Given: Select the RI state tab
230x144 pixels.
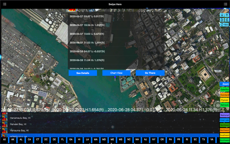Looking at the screenshot, I should 187,140.
